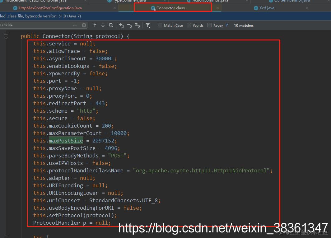Close the Xcd.java tab
This screenshot has height=238, width=331.
tap(307, 8)
